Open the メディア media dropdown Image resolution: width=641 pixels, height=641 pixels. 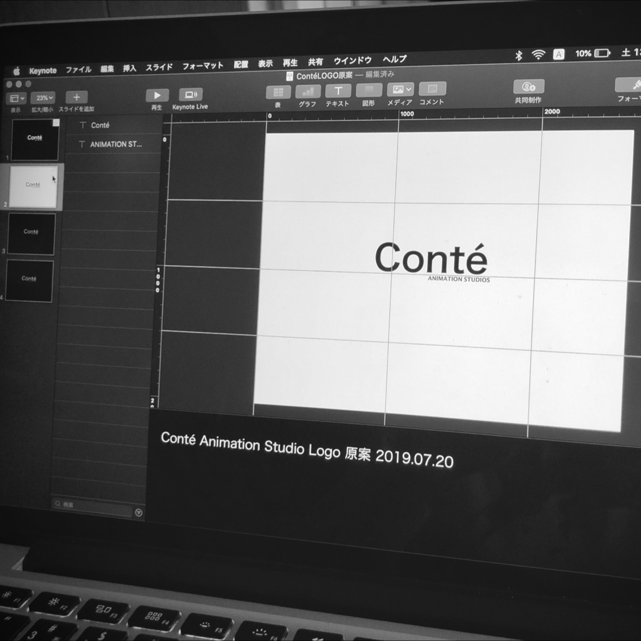pyautogui.click(x=401, y=89)
